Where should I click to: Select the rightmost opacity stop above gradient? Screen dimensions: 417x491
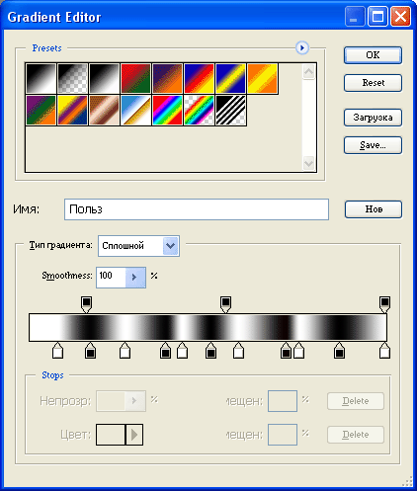(384, 304)
